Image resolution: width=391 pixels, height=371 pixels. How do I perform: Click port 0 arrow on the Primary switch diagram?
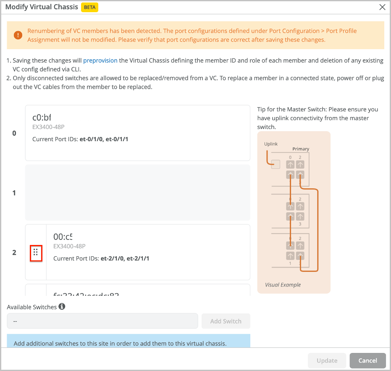pyautogui.click(x=290, y=165)
